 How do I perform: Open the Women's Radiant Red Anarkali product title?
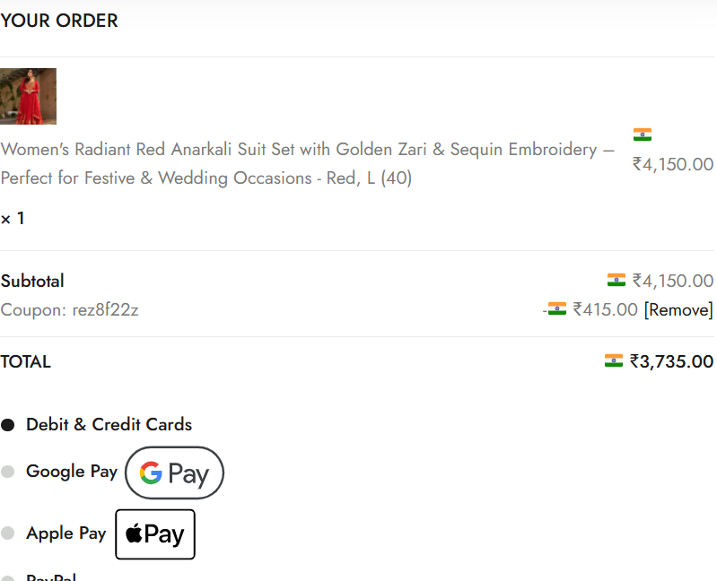(x=307, y=163)
